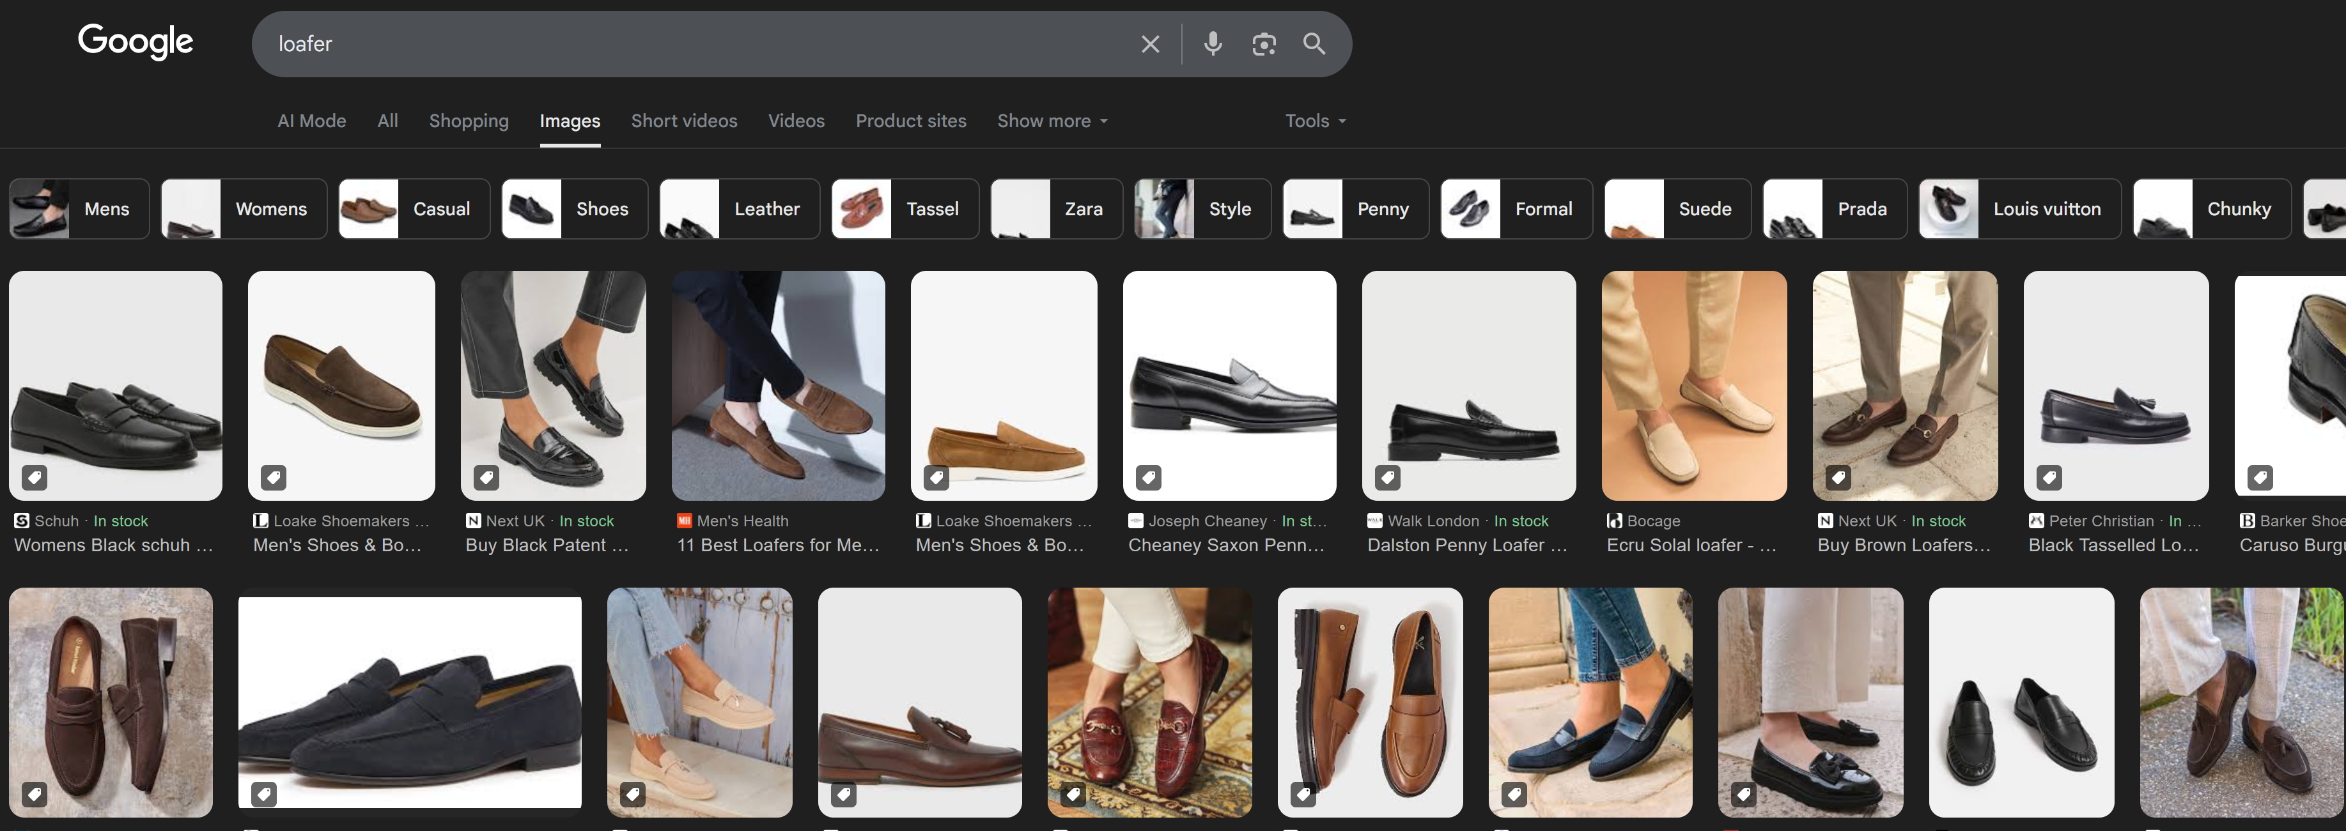Open Black Tasselled Loafer result link
2346x831 pixels.
(2114, 545)
